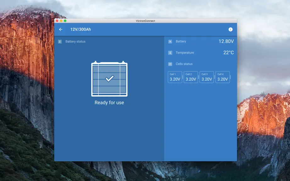
Task: Select the Cell 4 voltage box
Action: tap(223, 77)
